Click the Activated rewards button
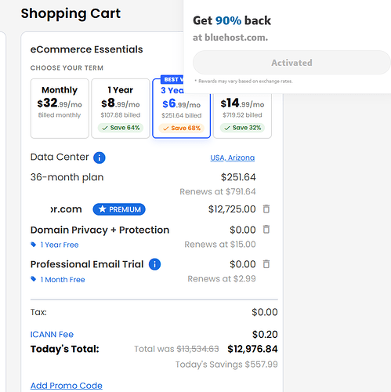 291,63
